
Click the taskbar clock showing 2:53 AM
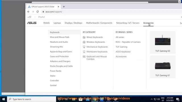pos(170,99)
